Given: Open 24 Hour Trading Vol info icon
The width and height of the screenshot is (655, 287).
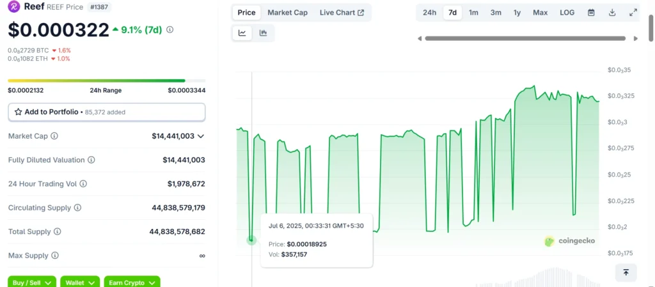Looking at the screenshot, I should tap(83, 183).
